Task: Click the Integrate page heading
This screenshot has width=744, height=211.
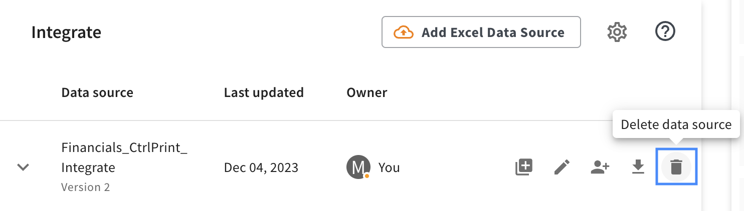Action: pyautogui.click(x=66, y=32)
